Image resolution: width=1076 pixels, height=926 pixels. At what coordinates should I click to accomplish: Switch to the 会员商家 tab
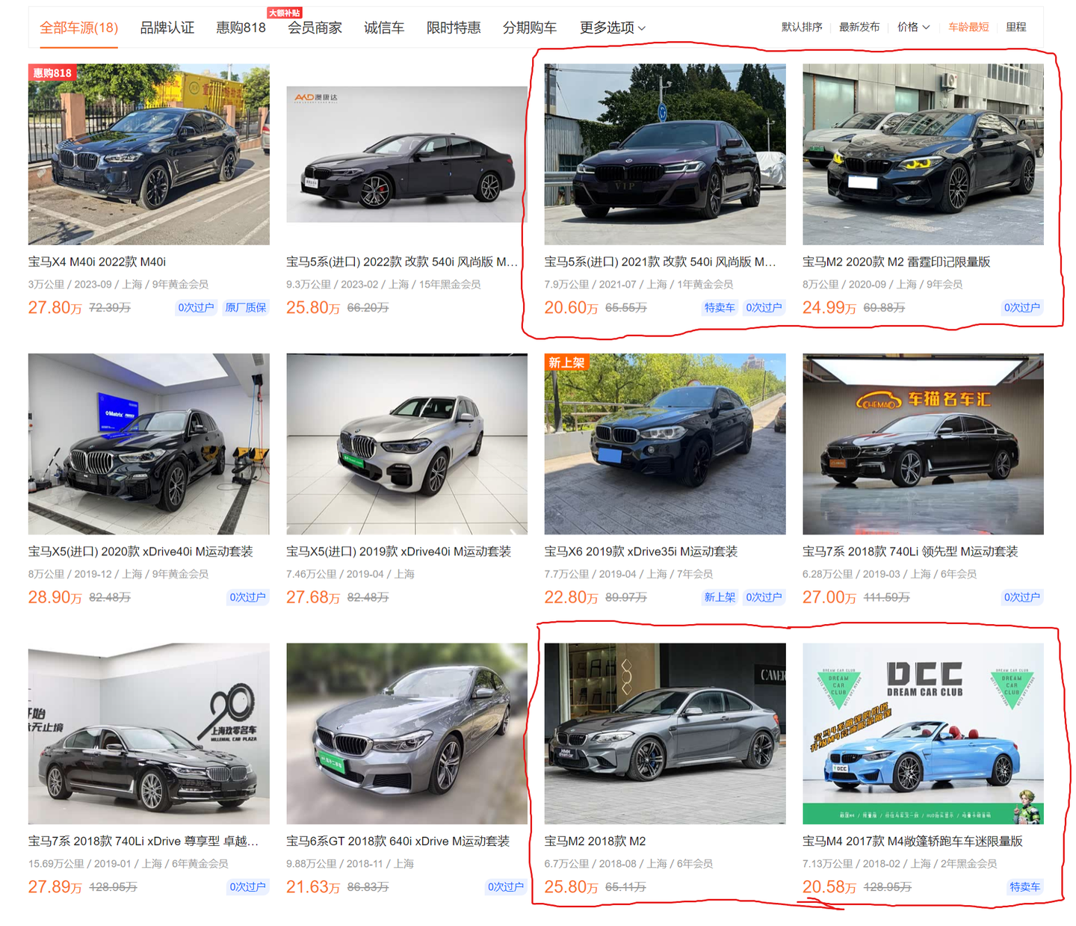315,28
